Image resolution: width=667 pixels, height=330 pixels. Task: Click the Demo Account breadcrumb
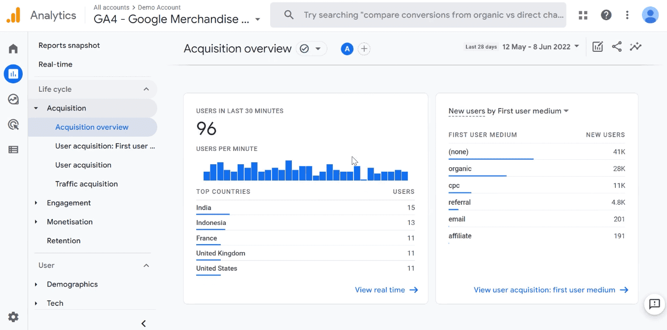[159, 7]
